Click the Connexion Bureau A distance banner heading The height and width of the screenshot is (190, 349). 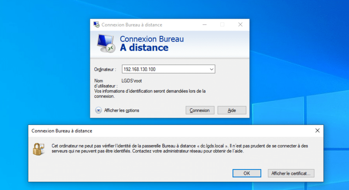(x=152, y=43)
